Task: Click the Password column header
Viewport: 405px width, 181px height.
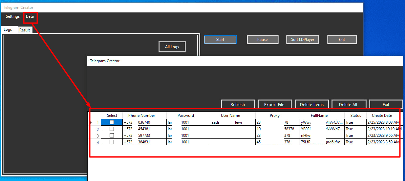Action: 189,116
